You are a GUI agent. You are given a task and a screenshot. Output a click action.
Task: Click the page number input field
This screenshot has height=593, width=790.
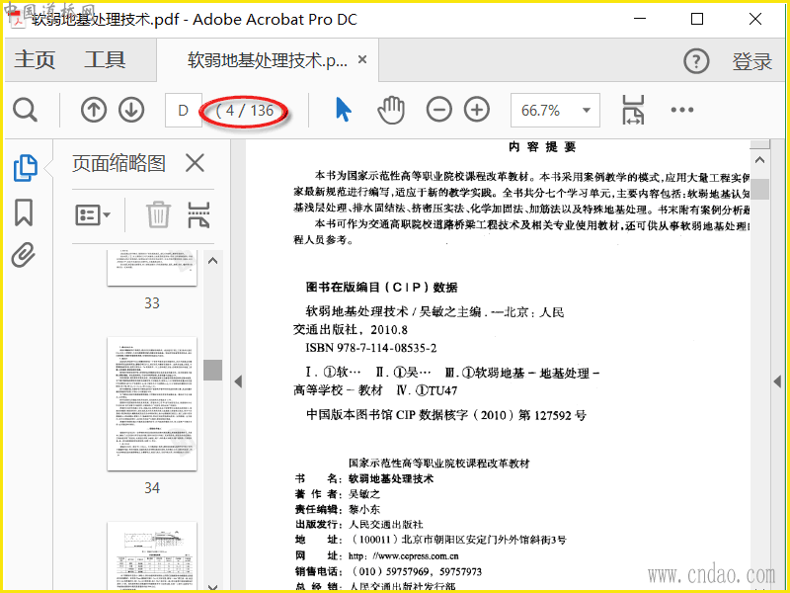pyautogui.click(x=184, y=110)
